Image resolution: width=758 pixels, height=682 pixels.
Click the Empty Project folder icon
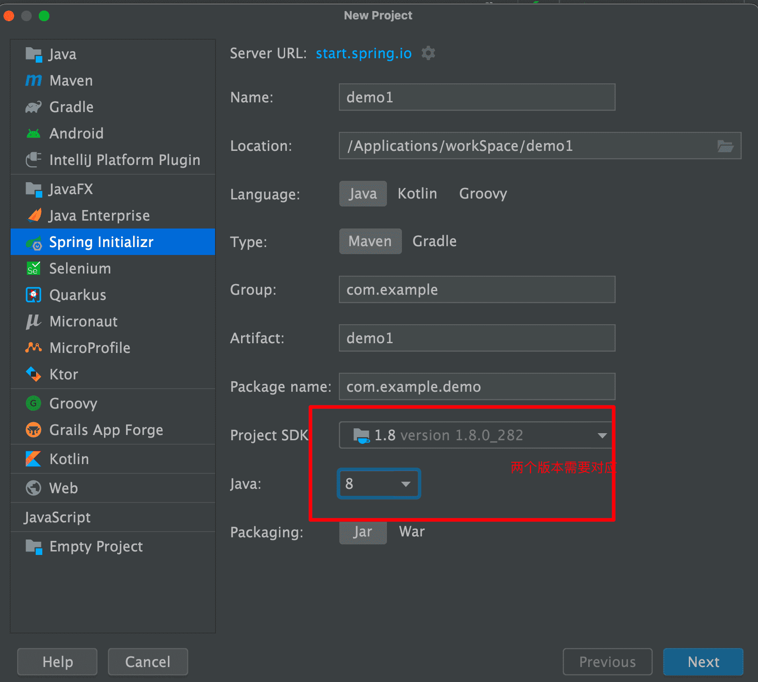tap(33, 547)
